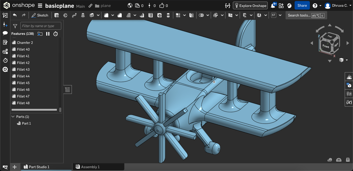Select the Fillet tool in the toolbar

(106, 15)
